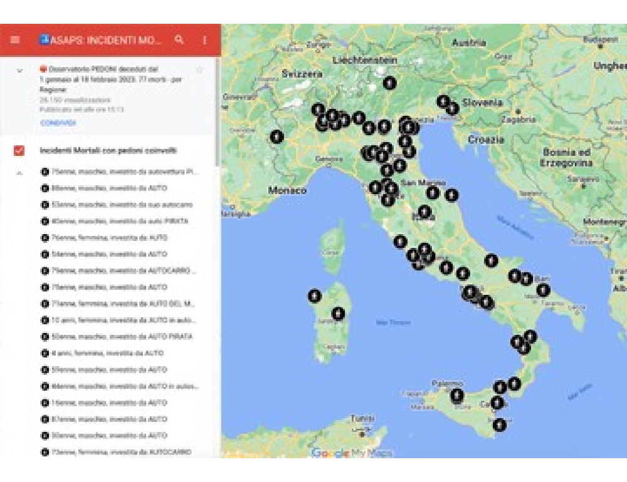Click the pedestrian marker north of Italy near Liechtenstein
The width and height of the screenshot is (627, 482).
coord(389,83)
